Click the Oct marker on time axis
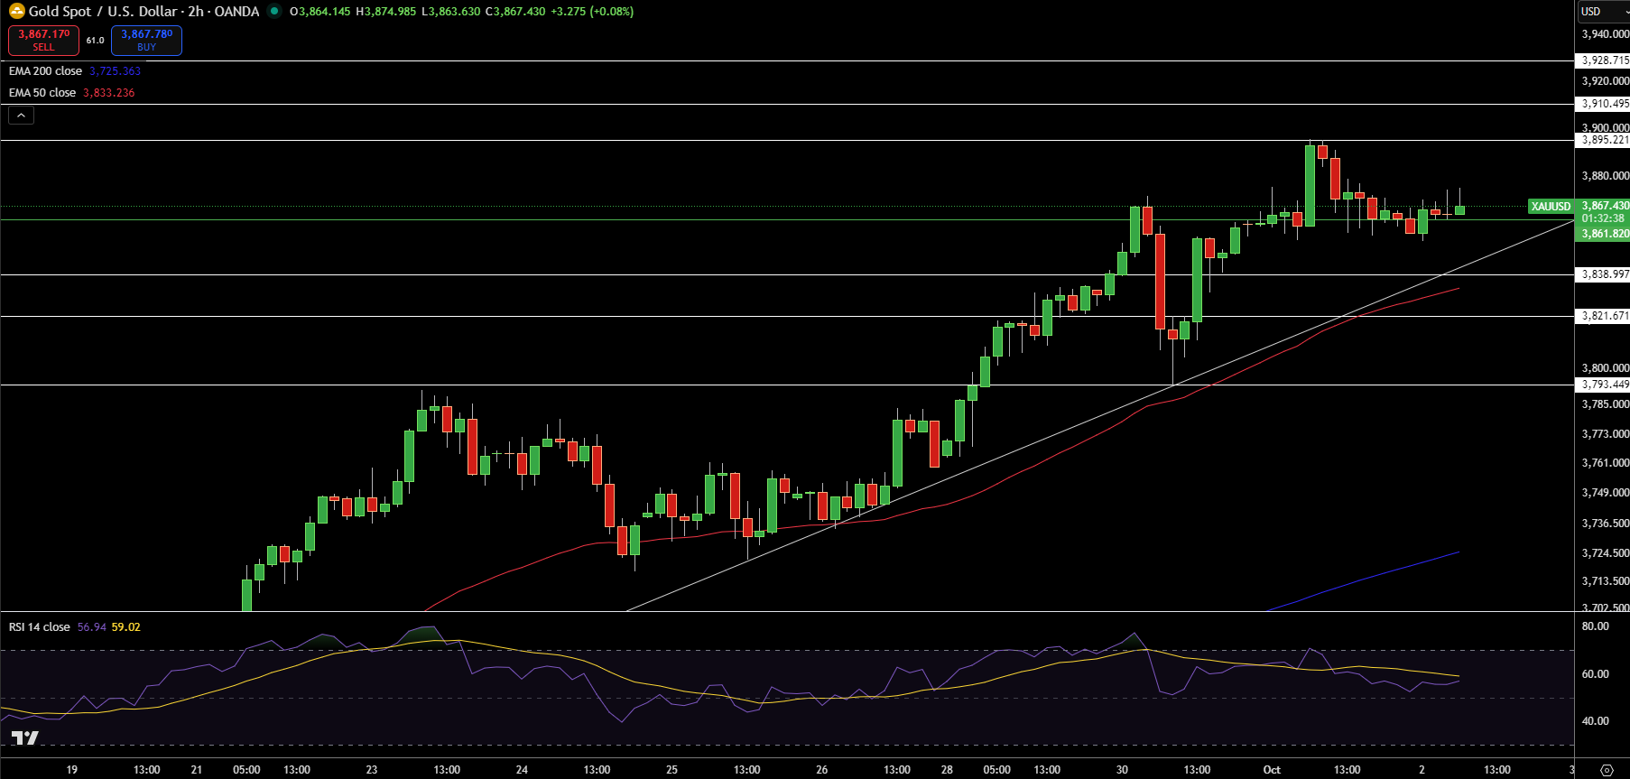This screenshot has width=1630, height=779. point(1271,770)
